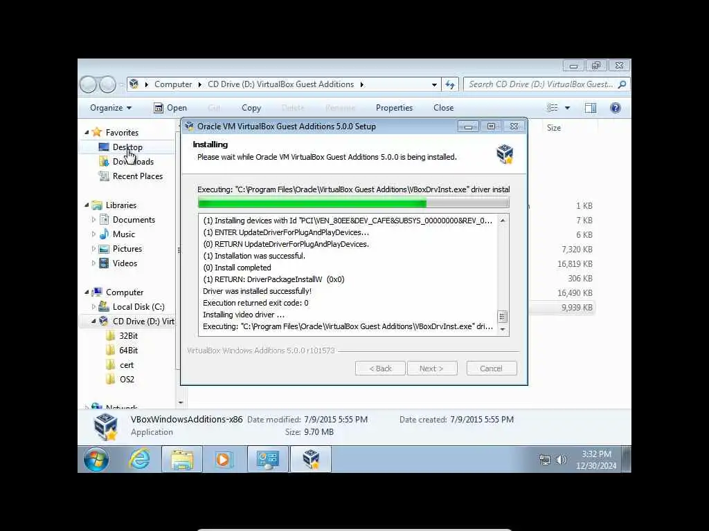
Task: Click the Explorer refresh button
Action: coord(450,84)
